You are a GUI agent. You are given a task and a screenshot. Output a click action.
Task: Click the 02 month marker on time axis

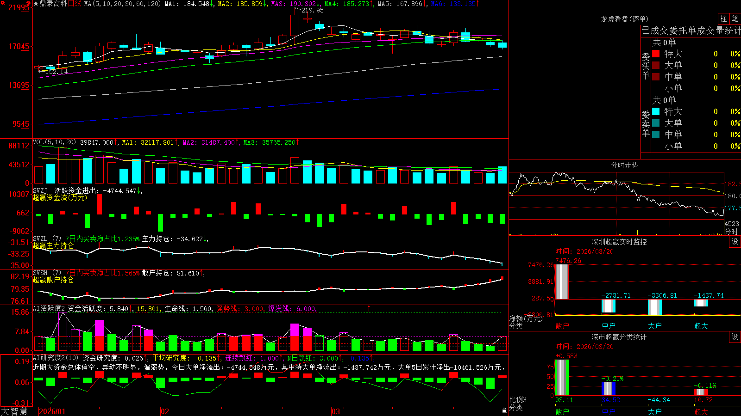pyautogui.click(x=165, y=411)
